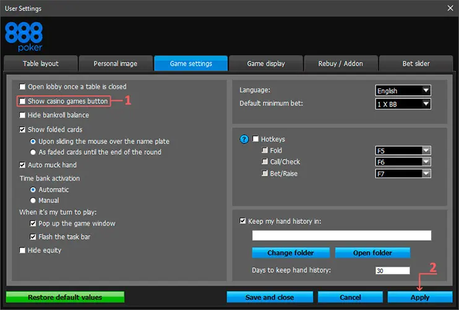Image resolution: width=459 pixels, height=310 pixels.
Task: Click the Days to keep hand history field
Action: pos(393,270)
